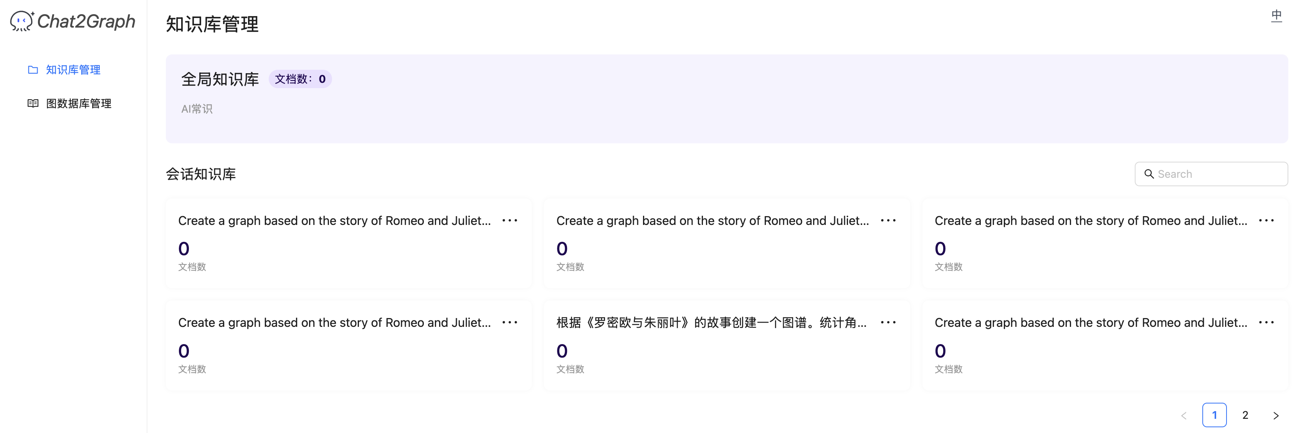The image size is (1296, 433).
Task: Go to previous page arrow
Action: click(1184, 415)
